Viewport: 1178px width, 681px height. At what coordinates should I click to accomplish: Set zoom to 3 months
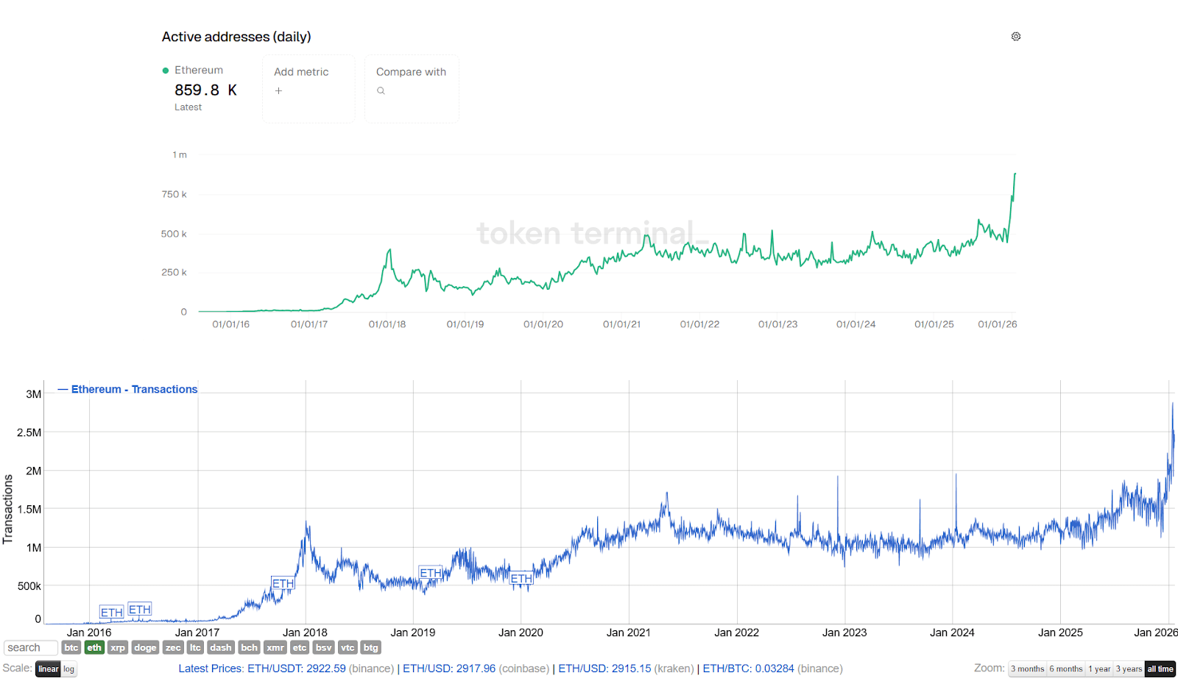pyautogui.click(x=1028, y=669)
